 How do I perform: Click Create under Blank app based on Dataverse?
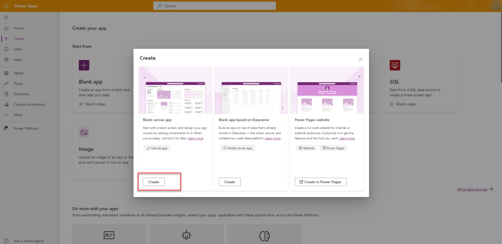(229, 182)
